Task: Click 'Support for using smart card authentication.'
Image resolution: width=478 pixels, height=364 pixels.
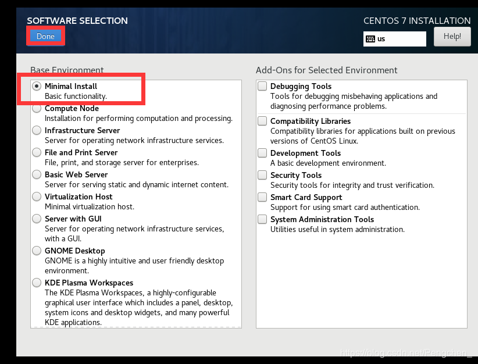Action: tap(345, 208)
